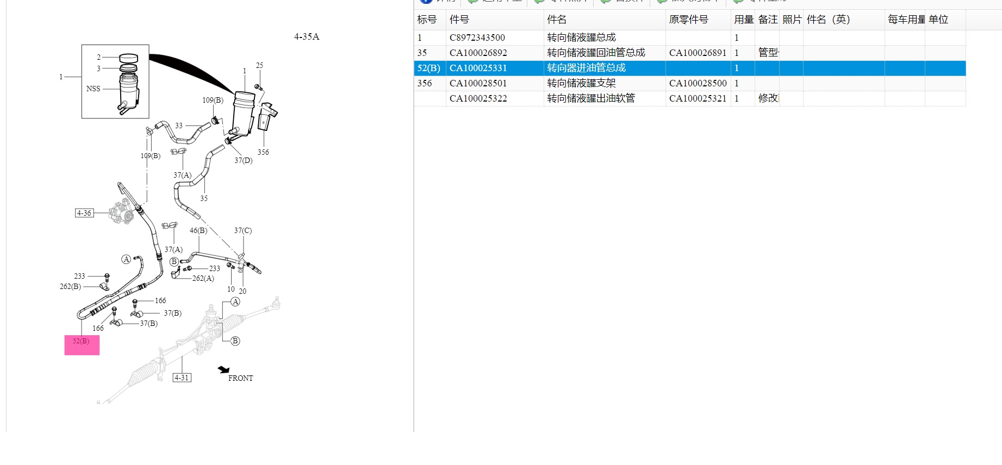
Task: Click the 35 hose callout in diagram
Action: click(x=204, y=198)
